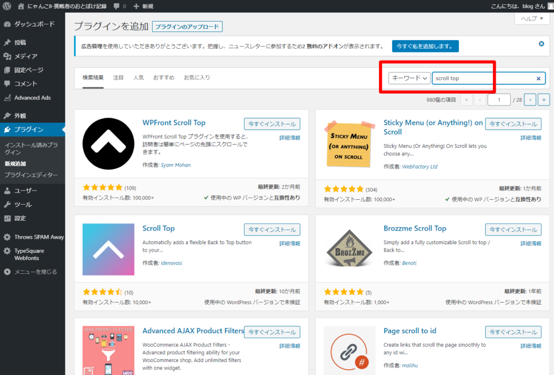Click Sticky Menu plugin thumbnail
This screenshot has width=554, height=375.
[x=349, y=144]
